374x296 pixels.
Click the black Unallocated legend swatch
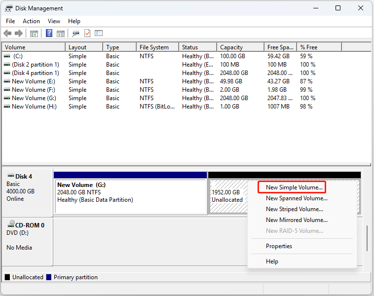(x=7, y=277)
